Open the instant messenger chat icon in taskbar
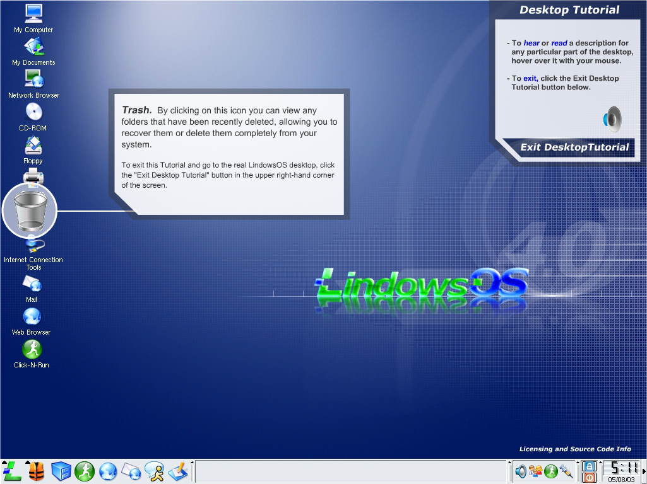Image resolution: width=647 pixels, height=484 pixels. (x=155, y=471)
